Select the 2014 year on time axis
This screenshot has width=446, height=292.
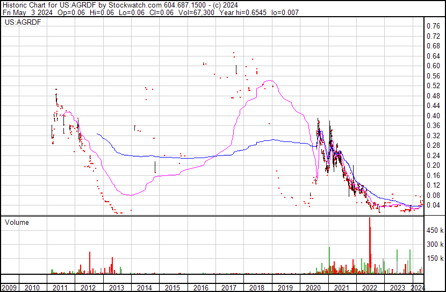145,288
